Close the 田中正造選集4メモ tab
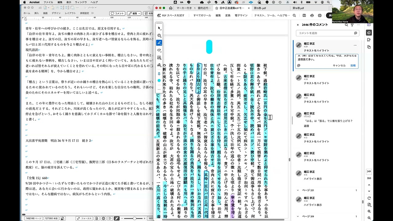Viewport: 393px width, 221px height. pos(248,8)
